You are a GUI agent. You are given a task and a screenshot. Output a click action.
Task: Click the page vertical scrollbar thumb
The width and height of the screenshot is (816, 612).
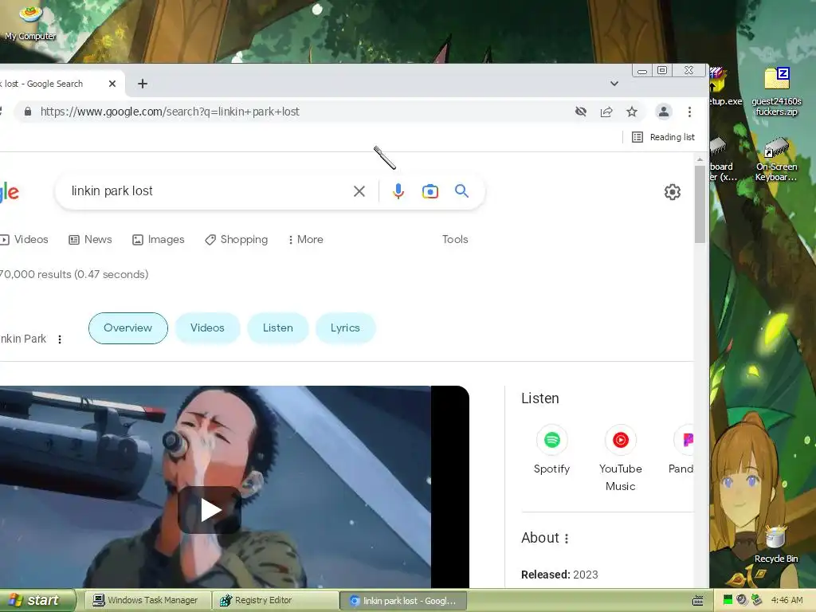[700, 204]
